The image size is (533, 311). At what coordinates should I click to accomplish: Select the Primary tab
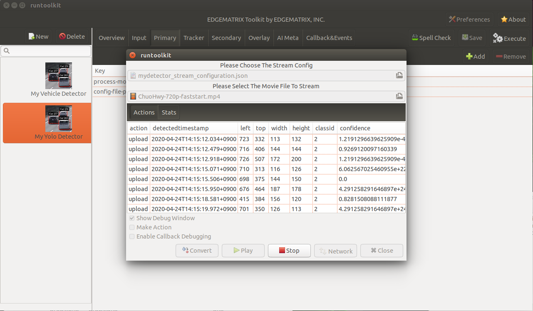165,38
